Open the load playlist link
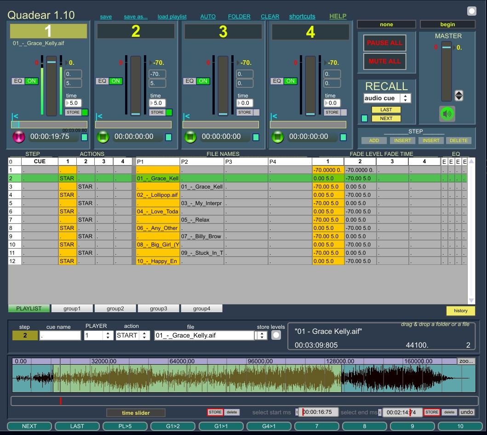Image resolution: width=487 pixels, height=435 pixels. tap(172, 17)
